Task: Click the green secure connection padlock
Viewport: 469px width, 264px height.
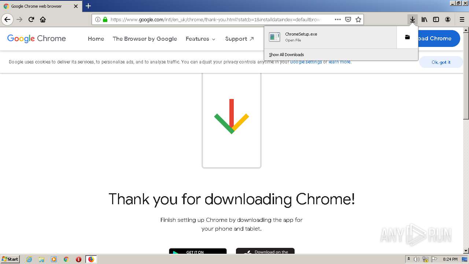Action: [105, 19]
